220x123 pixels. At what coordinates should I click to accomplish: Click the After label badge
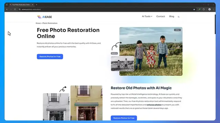(x=177, y=30)
